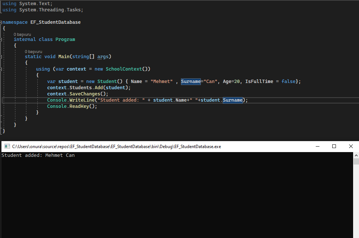Collapse the Main method body
359x238 pixels.
pos(1,56)
